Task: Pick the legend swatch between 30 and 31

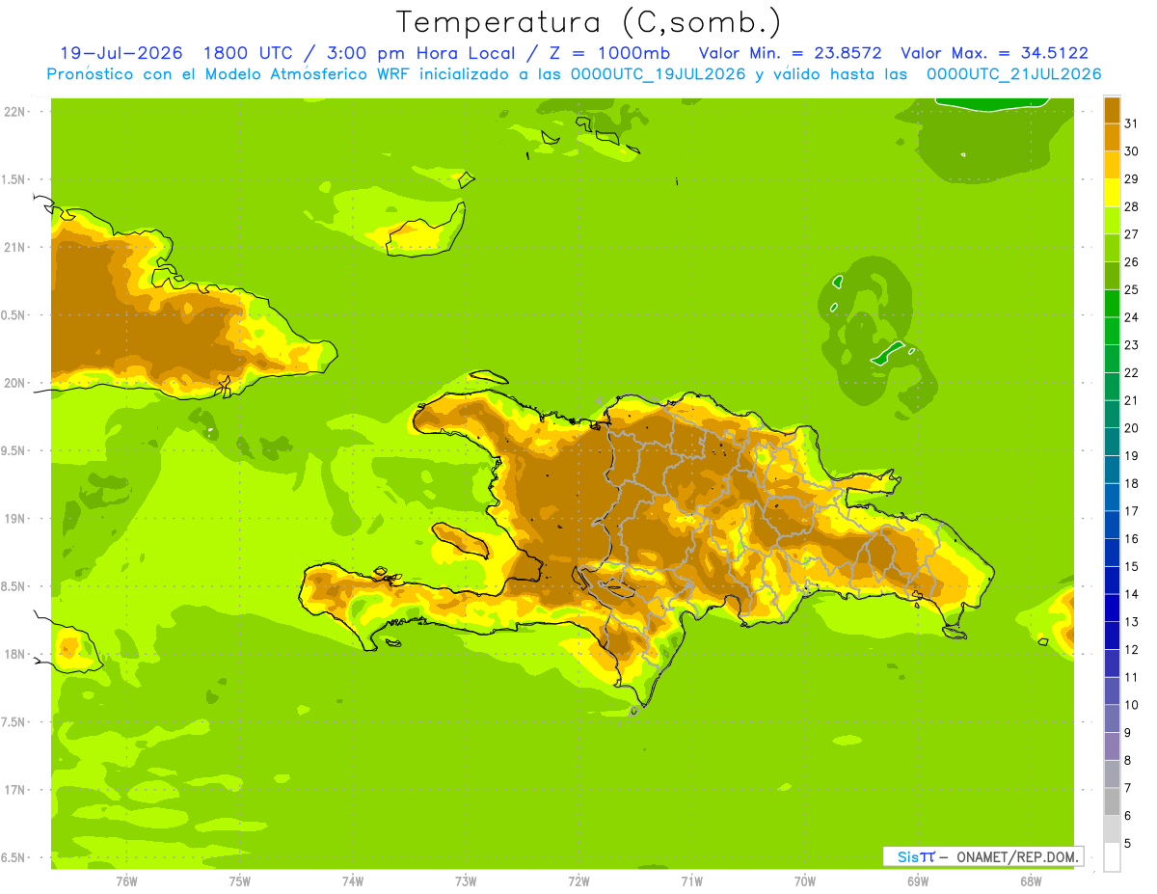Action: coord(1112,137)
